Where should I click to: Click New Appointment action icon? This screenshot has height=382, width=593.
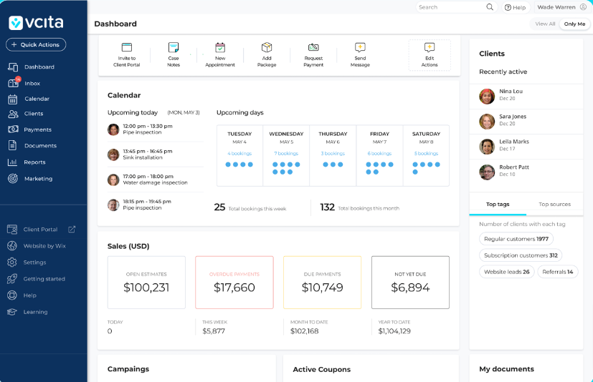tap(220, 47)
